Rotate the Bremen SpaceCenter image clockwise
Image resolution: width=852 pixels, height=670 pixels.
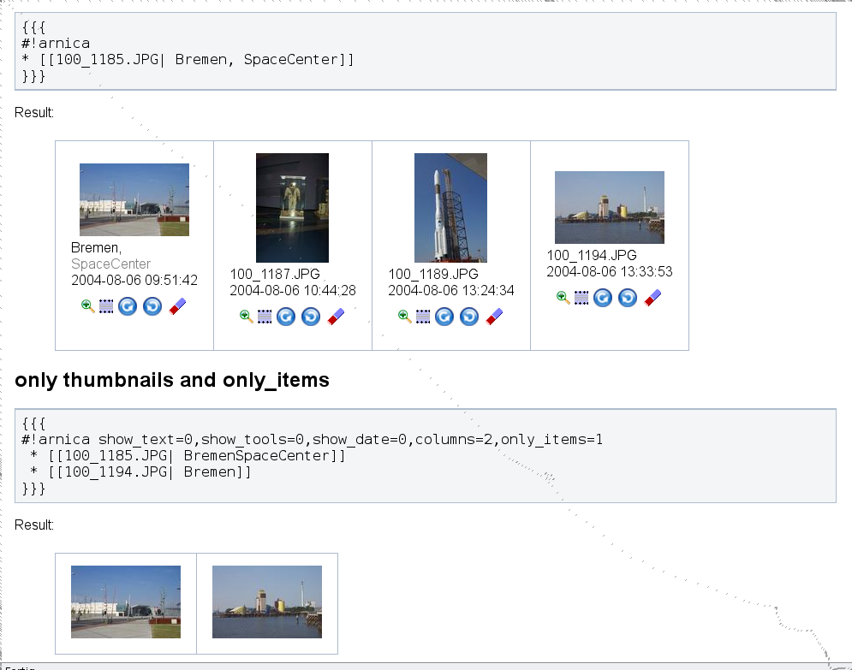tap(128, 306)
